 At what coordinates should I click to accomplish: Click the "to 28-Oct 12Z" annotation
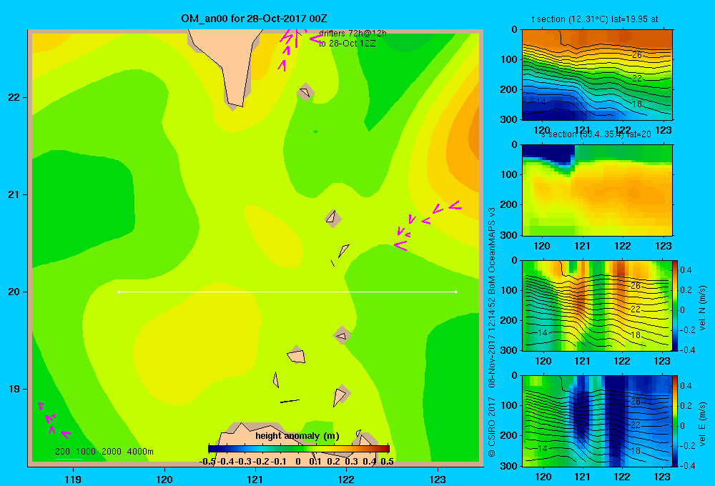pos(347,44)
